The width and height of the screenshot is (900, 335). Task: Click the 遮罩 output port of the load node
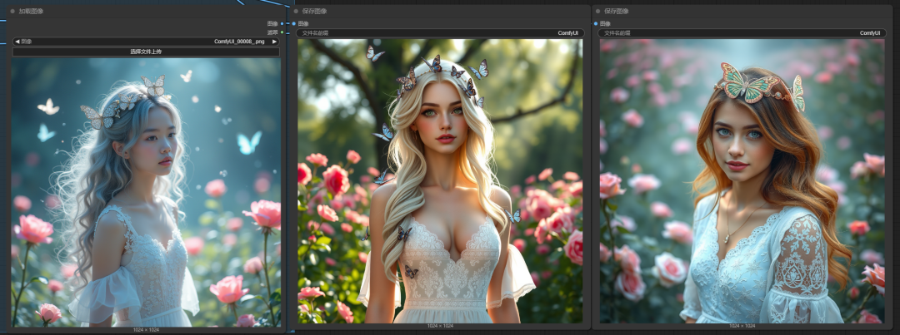coord(282,32)
